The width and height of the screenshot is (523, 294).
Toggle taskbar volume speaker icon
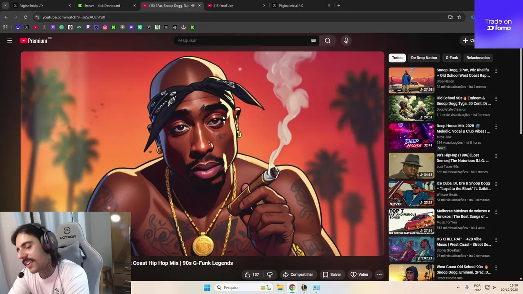click(494, 287)
